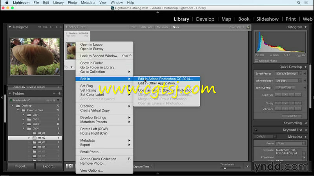Select the 04_02 folder row

[35, 138]
